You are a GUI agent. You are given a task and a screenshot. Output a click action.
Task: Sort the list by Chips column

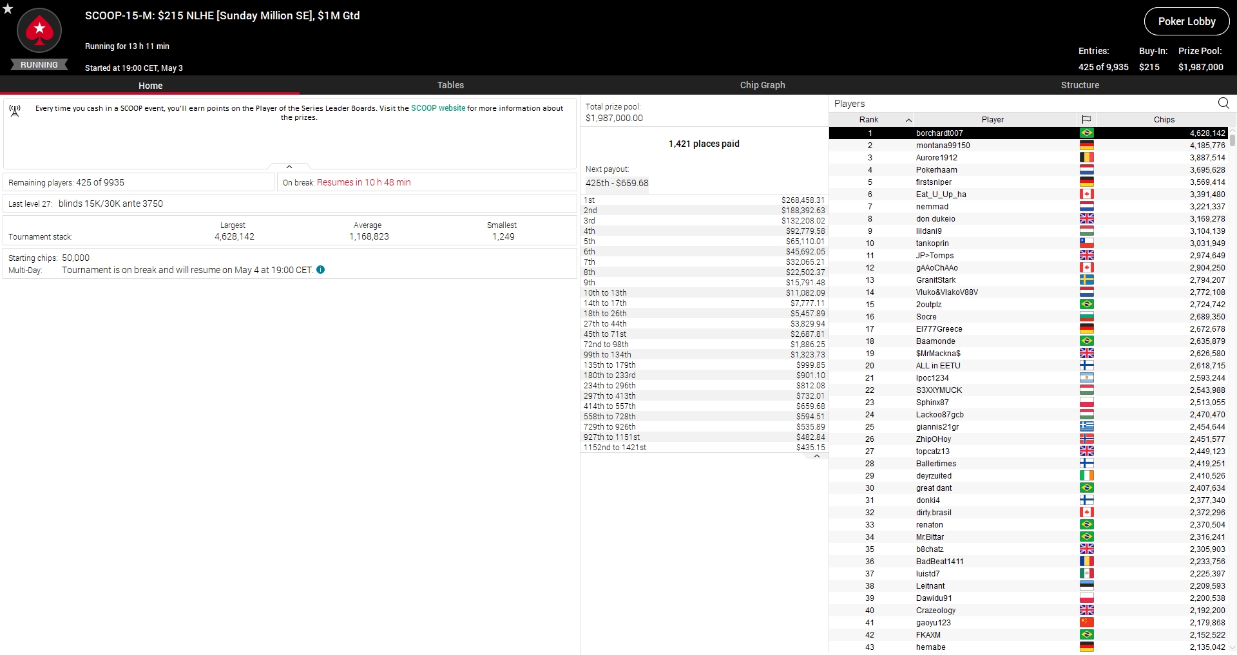point(1164,119)
